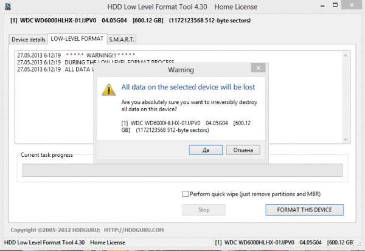
Task: Click the status bar device info text
Action: point(284,242)
